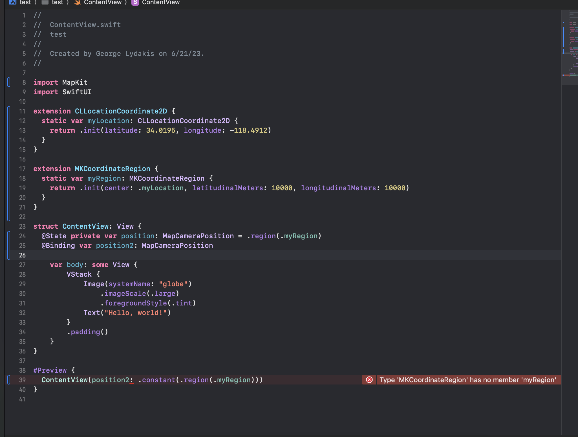This screenshot has width=578, height=437.
Task: Click the error message about 'myRegion' member
Action: [x=467, y=380]
